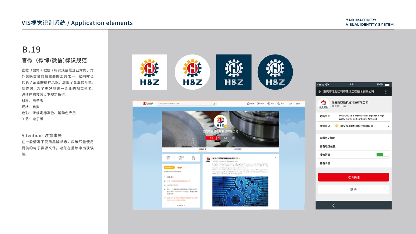This screenshot has height=234, width=416.
Task: Click the white H&Z logo on navy square
Action: 234,72
